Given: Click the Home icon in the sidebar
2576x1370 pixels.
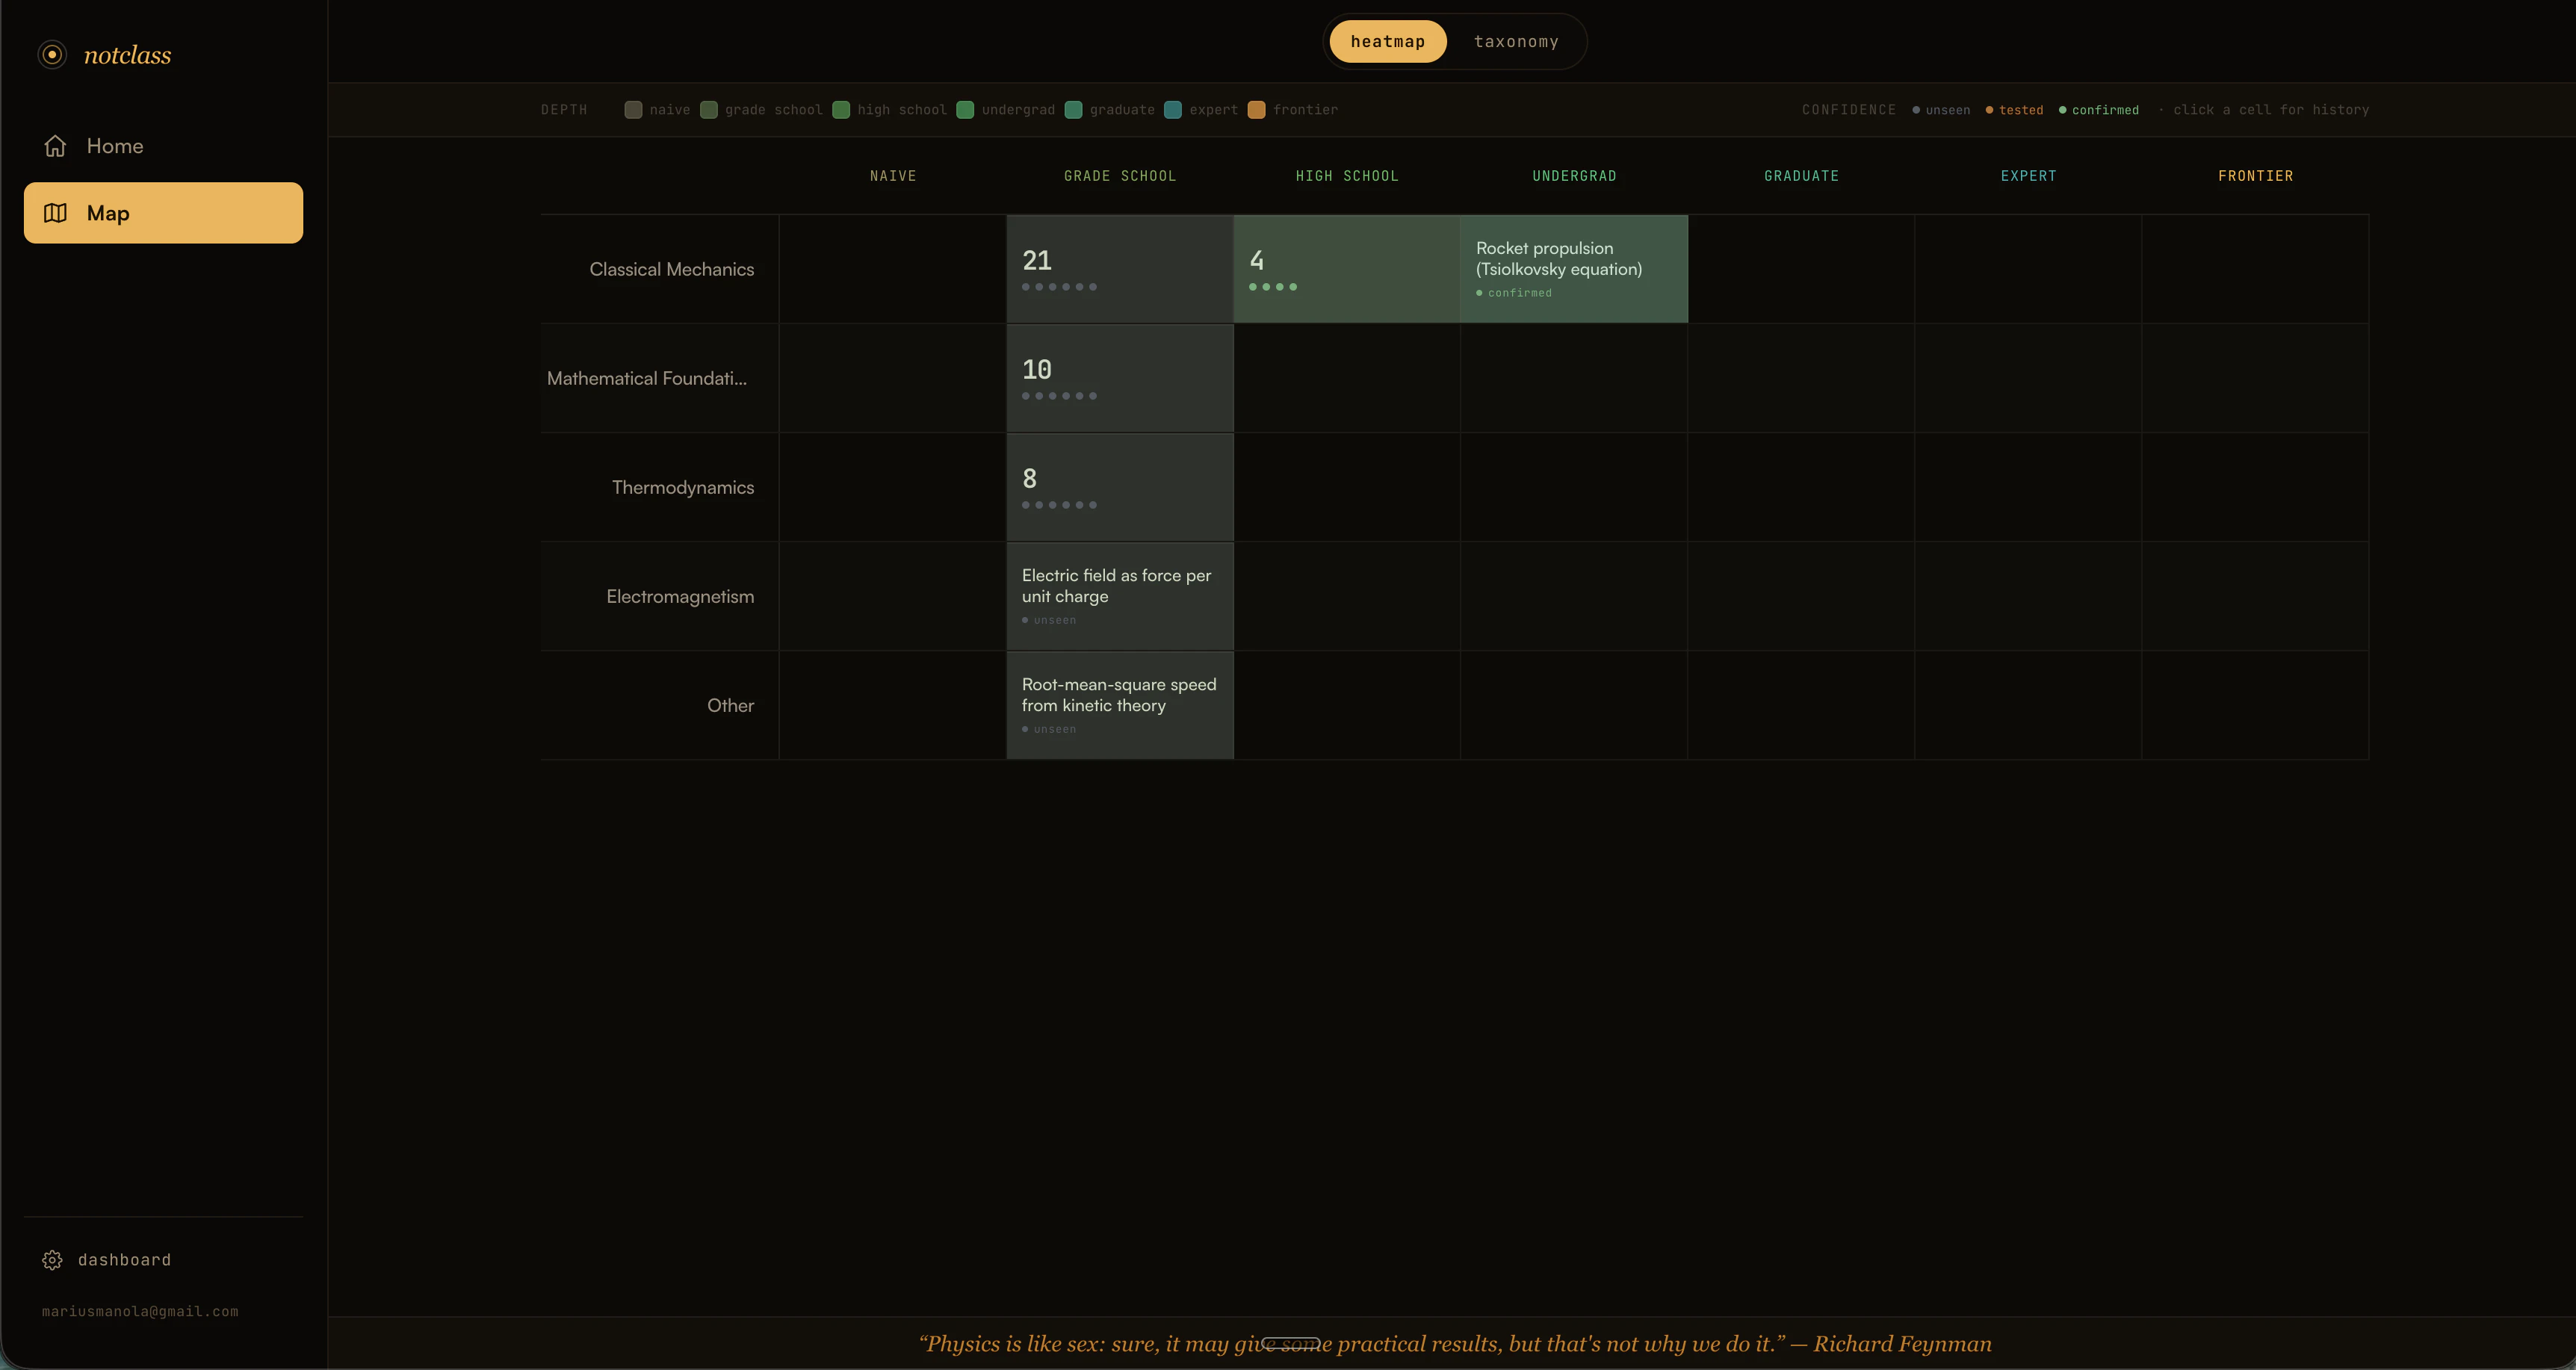Looking at the screenshot, I should point(55,145).
